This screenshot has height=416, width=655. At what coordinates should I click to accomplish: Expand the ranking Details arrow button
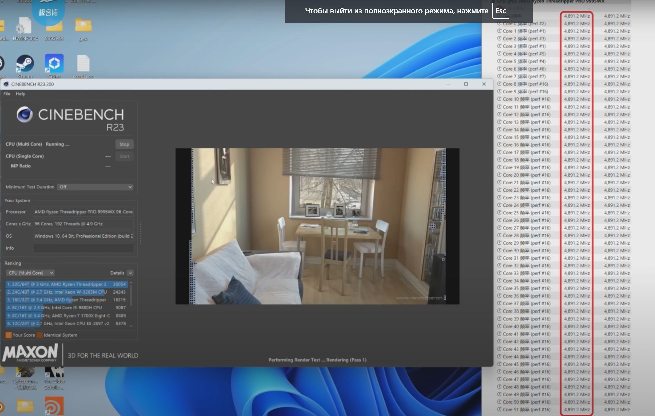[x=130, y=273]
